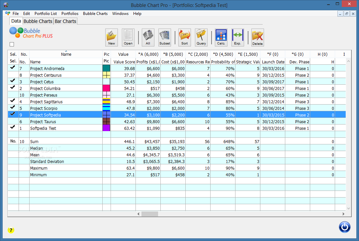359x241 pixels.
Task: Open the Help menu
Action: (137, 14)
